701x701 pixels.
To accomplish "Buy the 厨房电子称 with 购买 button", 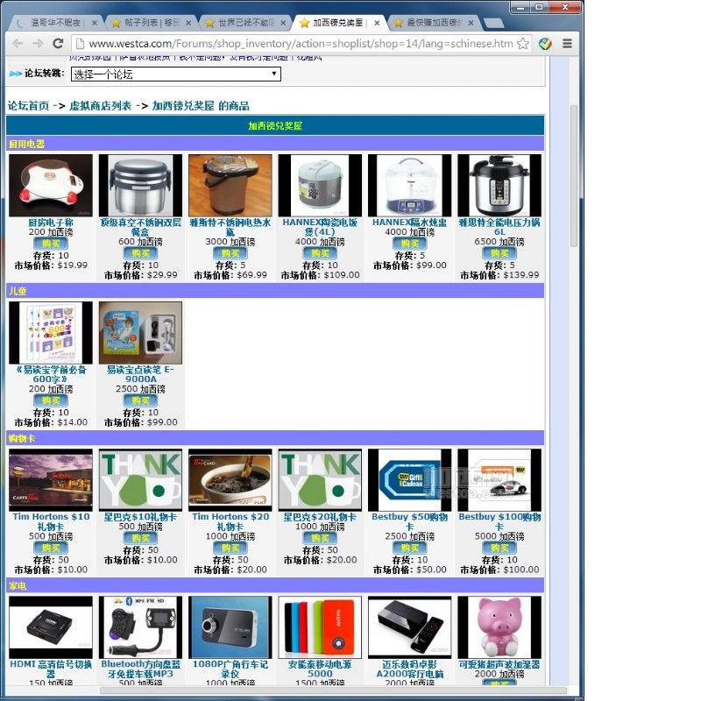I will (51, 244).
